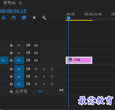This screenshot has height=110, width=115.
Task: Select the V3 track target
Action: click(19, 45)
